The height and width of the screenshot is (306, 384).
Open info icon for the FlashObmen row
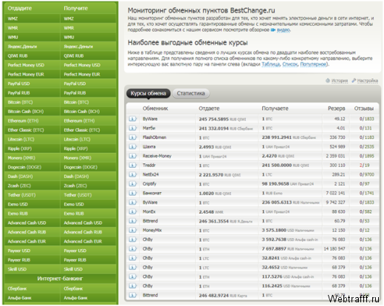[x=132, y=137]
